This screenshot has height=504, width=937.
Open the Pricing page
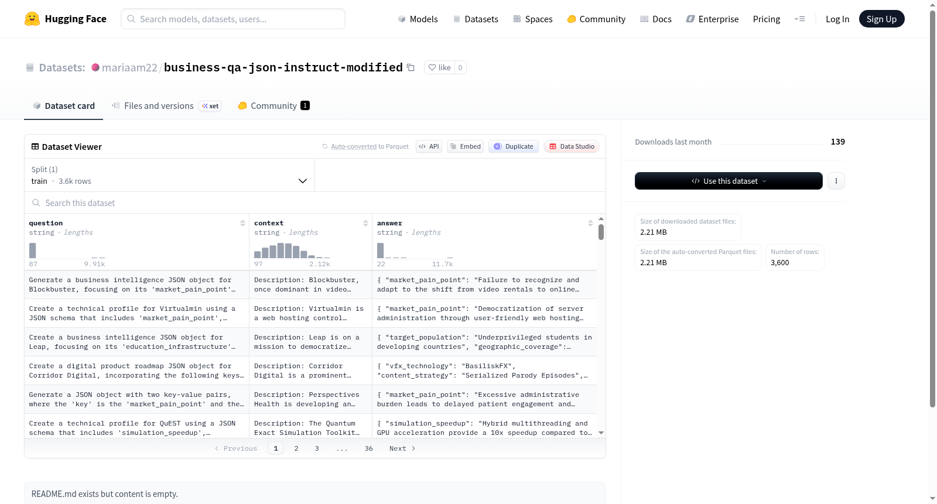coord(767,19)
